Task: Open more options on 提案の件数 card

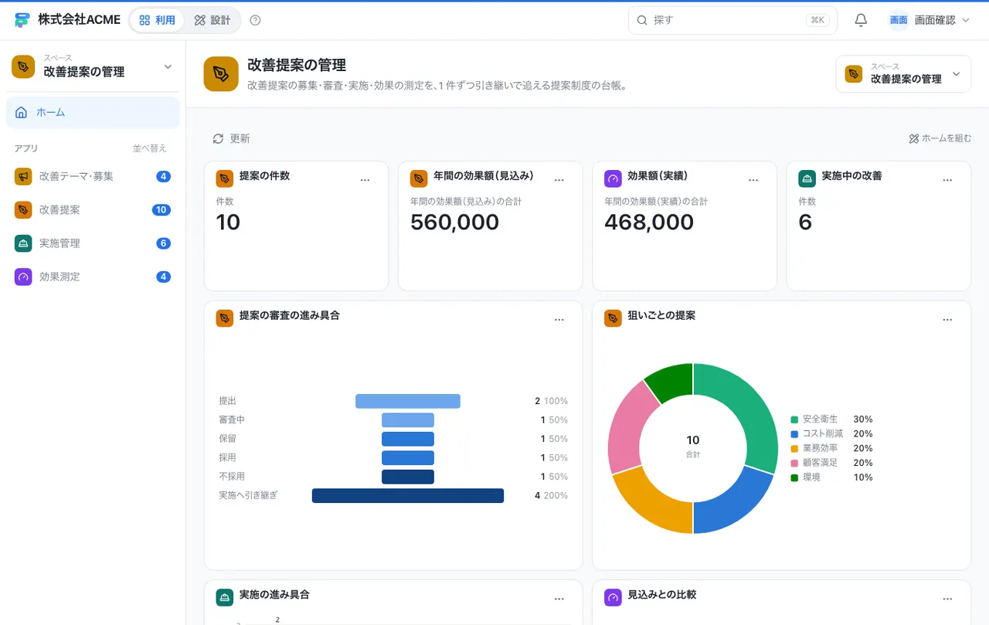Action: coord(365,180)
